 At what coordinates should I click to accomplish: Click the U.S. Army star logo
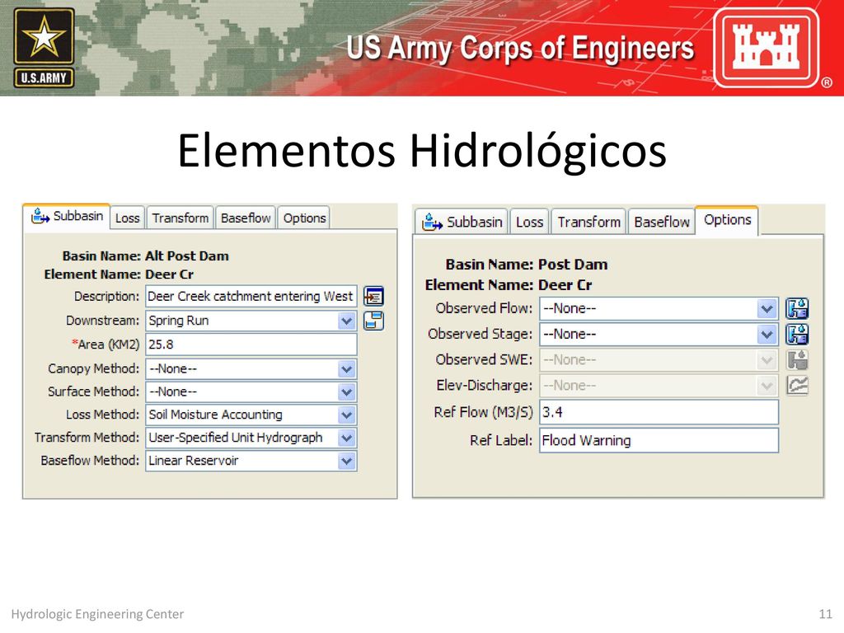point(44,48)
